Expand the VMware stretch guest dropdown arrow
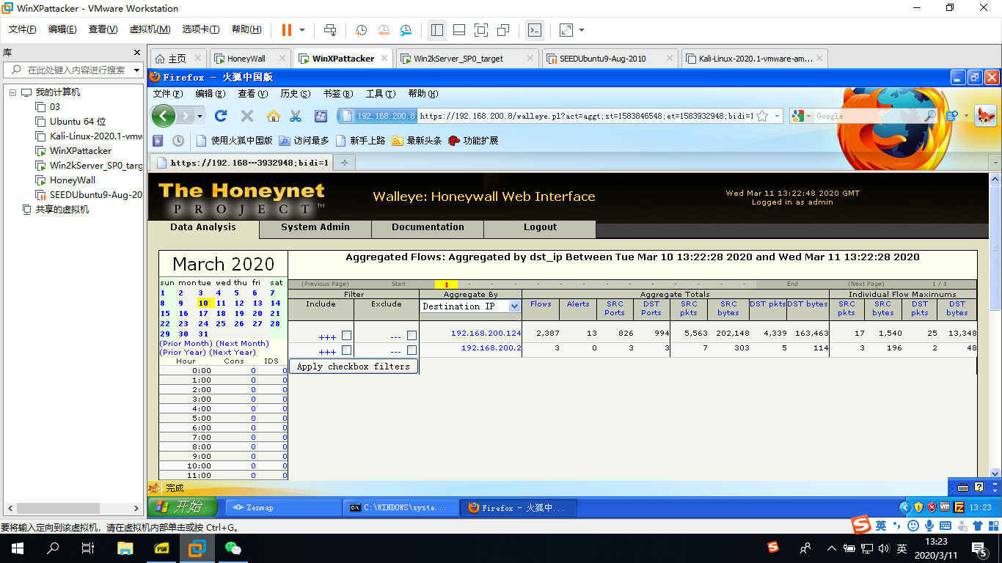Viewport: 1002px width, 563px height. [x=582, y=30]
